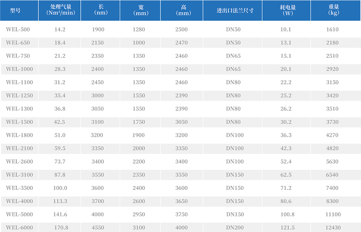
Task: Click the 100.0 air volume value
Action: pyautogui.click(x=60, y=188)
